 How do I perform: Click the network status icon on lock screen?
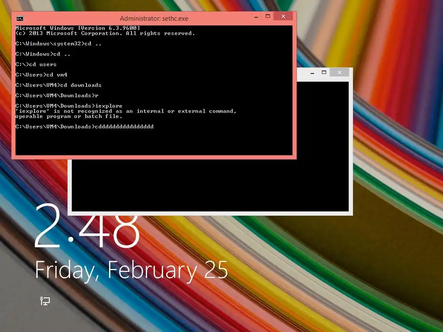(x=45, y=301)
